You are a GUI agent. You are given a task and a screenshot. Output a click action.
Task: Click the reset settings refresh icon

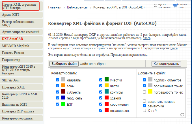coord(182,115)
